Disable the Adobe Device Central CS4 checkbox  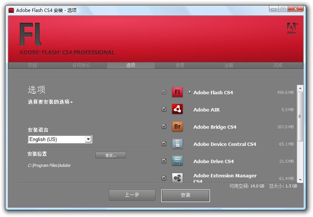tap(164, 144)
